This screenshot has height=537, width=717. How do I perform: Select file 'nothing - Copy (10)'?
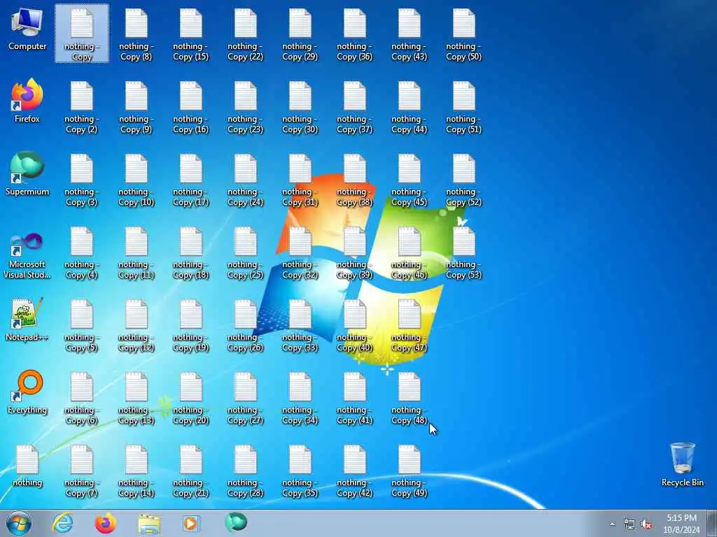137,180
